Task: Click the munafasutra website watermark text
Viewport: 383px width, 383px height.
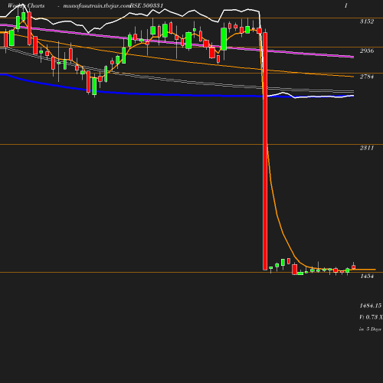Action: point(97,6)
